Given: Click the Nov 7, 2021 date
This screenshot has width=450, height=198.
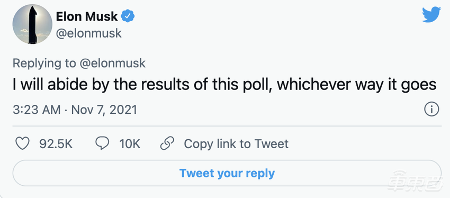Looking at the screenshot, I should 104,110.
